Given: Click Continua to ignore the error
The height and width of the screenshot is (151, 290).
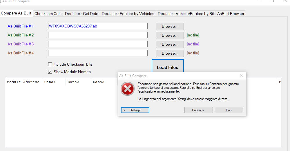Looking at the screenshot, I should tap(198, 110).
